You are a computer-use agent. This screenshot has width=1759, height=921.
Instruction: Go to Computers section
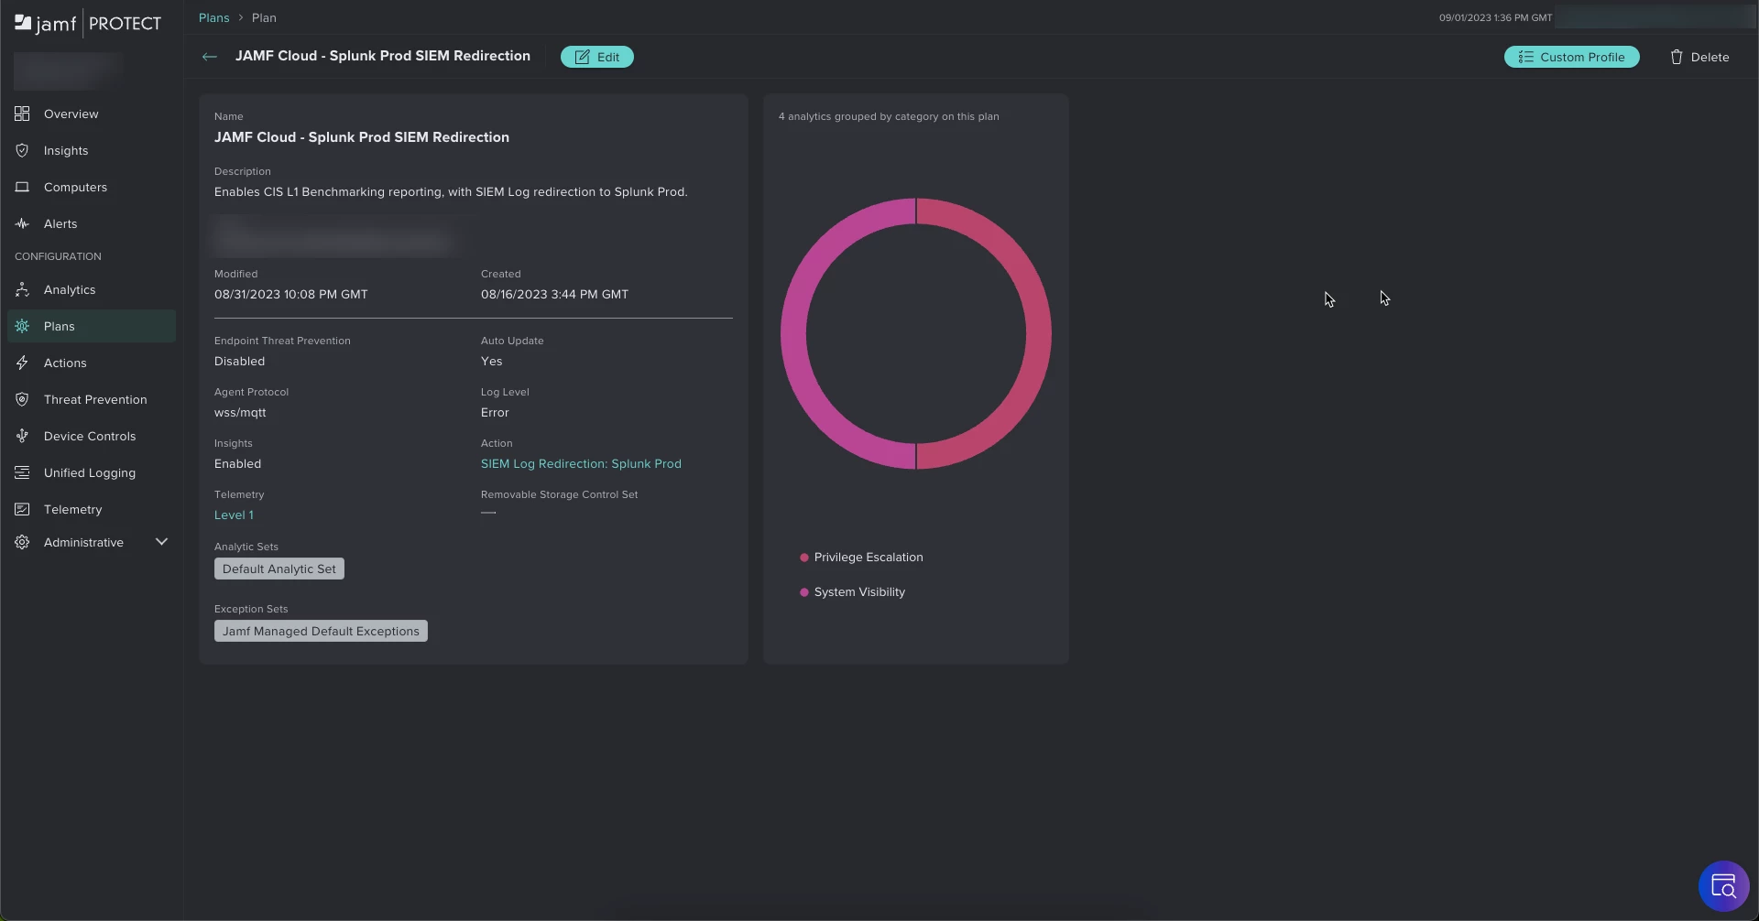[x=75, y=187]
